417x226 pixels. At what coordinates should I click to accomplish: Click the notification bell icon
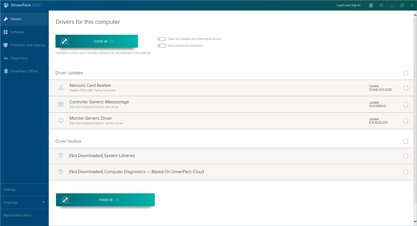pos(371,5)
